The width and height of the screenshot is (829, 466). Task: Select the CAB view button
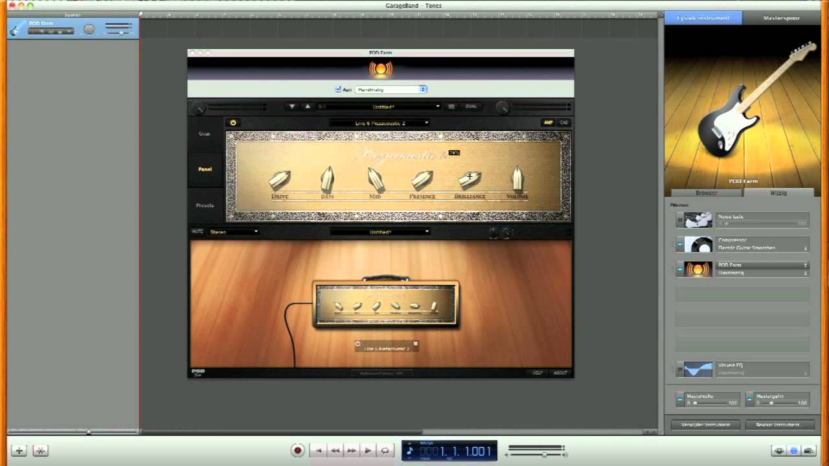click(x=563, y=122)
